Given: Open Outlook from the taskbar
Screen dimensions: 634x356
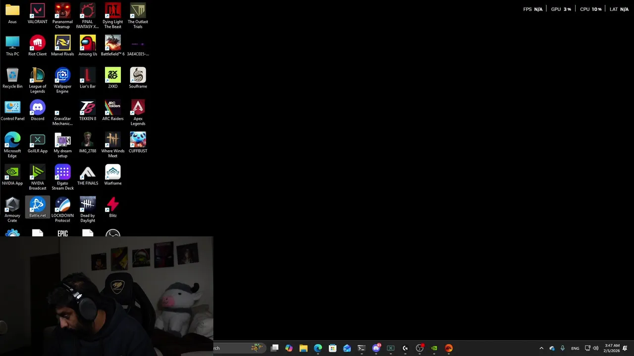Looking at the screenshot, I should click(x=347, y=348).
